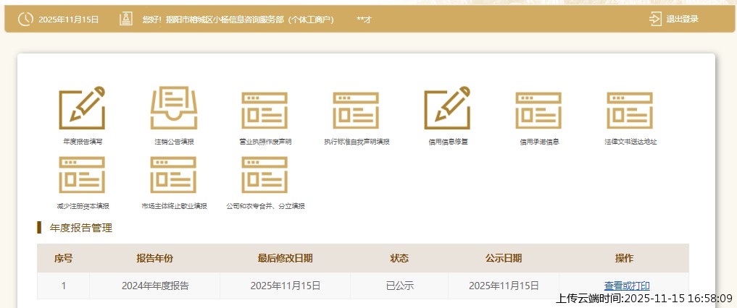Screen dimensions: 737x308
Task: Open 市场主体终止歇业填报 icon
Action: pos(173,175)
